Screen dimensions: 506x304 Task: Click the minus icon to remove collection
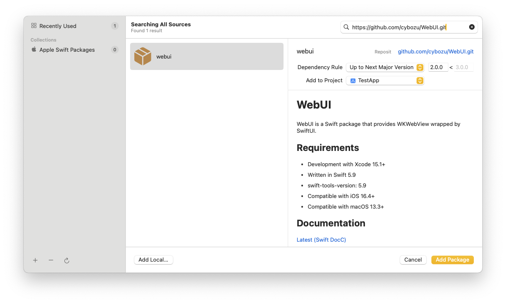coord(51,260)
